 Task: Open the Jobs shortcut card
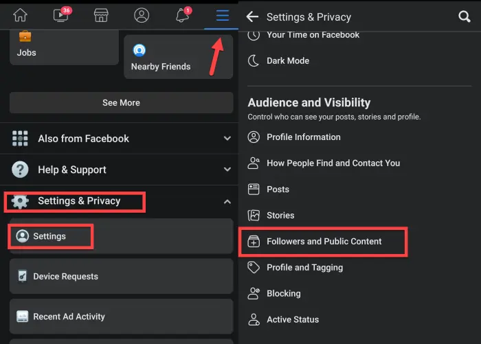tap(64, 47)
